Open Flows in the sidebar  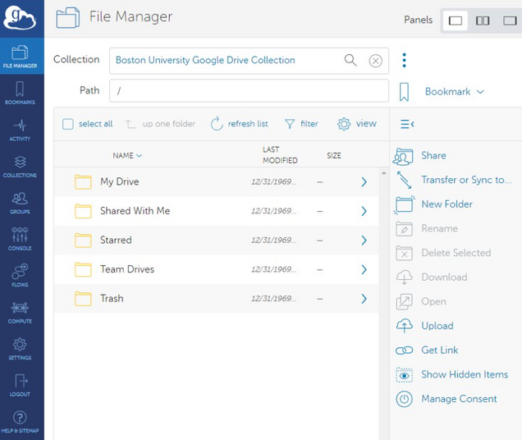(x=20, y=275)
